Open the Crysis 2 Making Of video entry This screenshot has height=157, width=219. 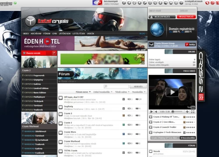(x=166, y=117)
